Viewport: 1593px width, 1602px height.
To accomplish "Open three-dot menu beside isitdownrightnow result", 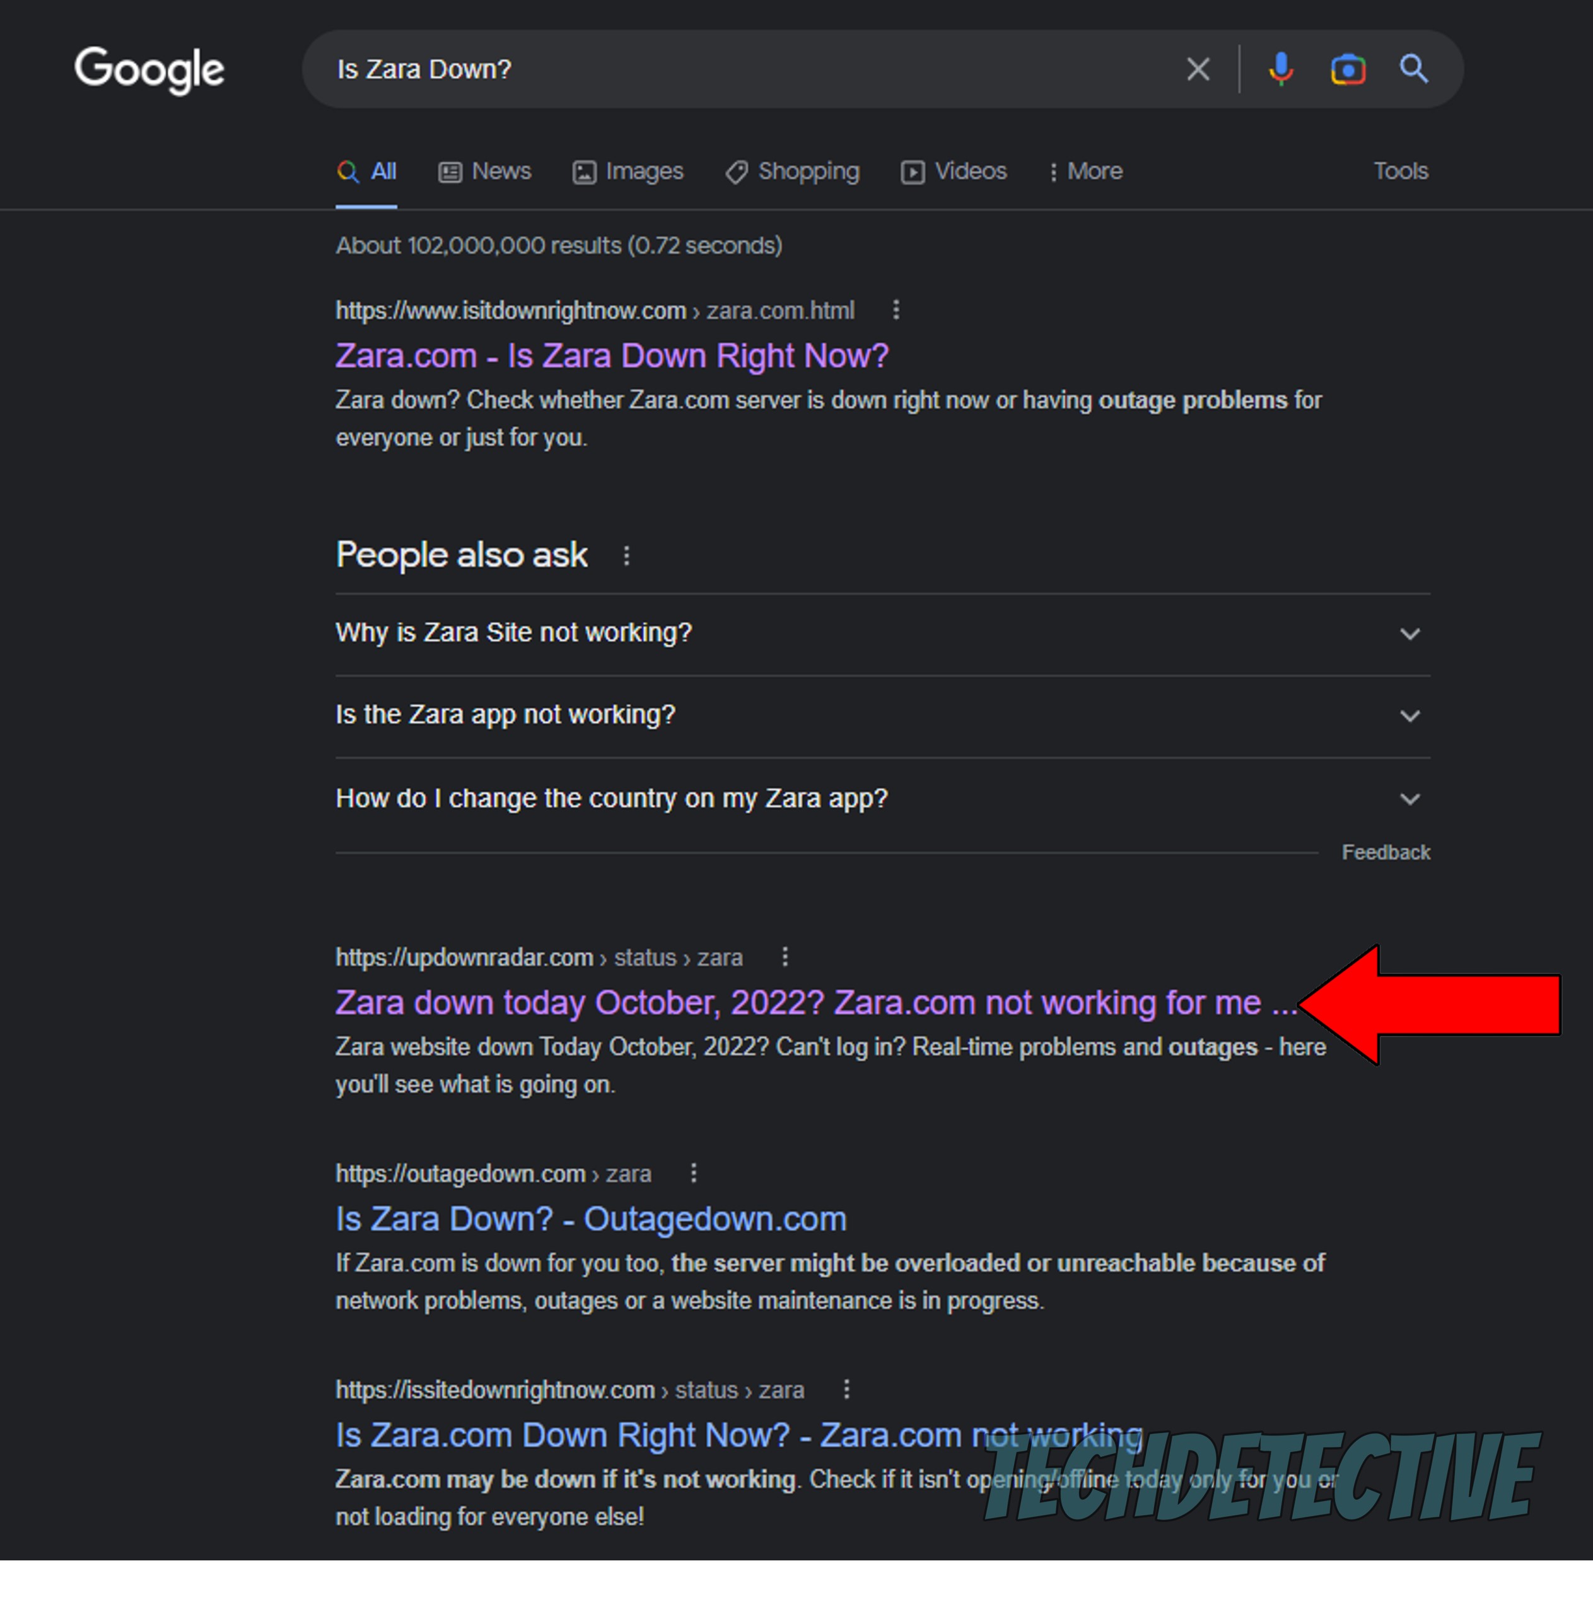I will 896,310.
